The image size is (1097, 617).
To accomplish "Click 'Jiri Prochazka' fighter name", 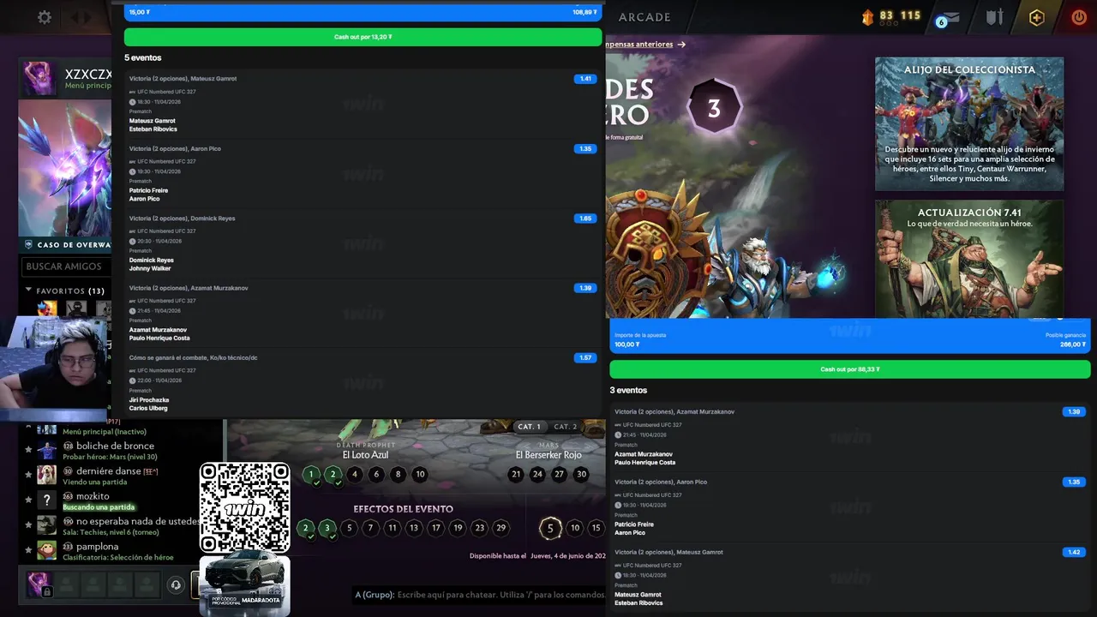I will point(149,400).
